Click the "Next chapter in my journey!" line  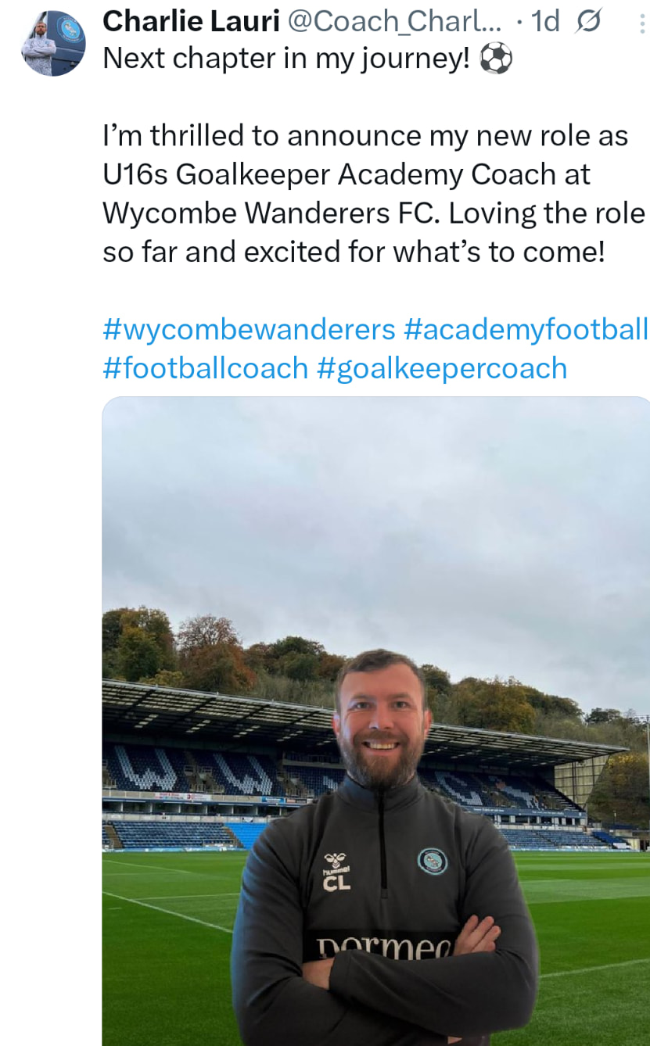coord(286,59)
